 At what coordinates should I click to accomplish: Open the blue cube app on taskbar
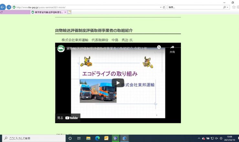[125, 138]
